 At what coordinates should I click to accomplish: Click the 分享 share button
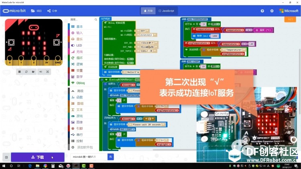(x=52, y=11)
